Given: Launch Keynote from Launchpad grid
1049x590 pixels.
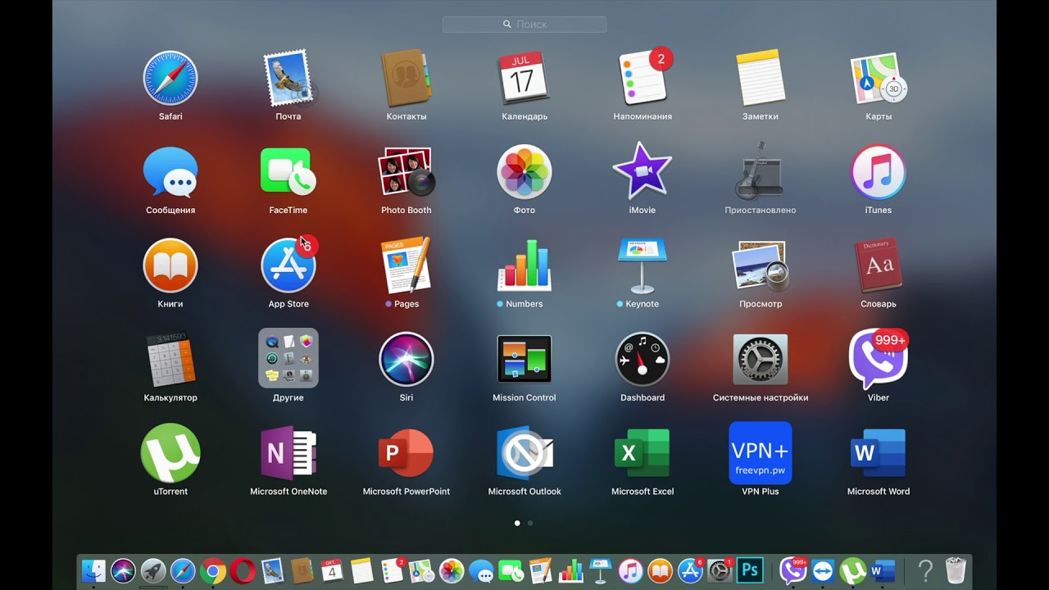Looking at the screenshot, I should [643, 265].
